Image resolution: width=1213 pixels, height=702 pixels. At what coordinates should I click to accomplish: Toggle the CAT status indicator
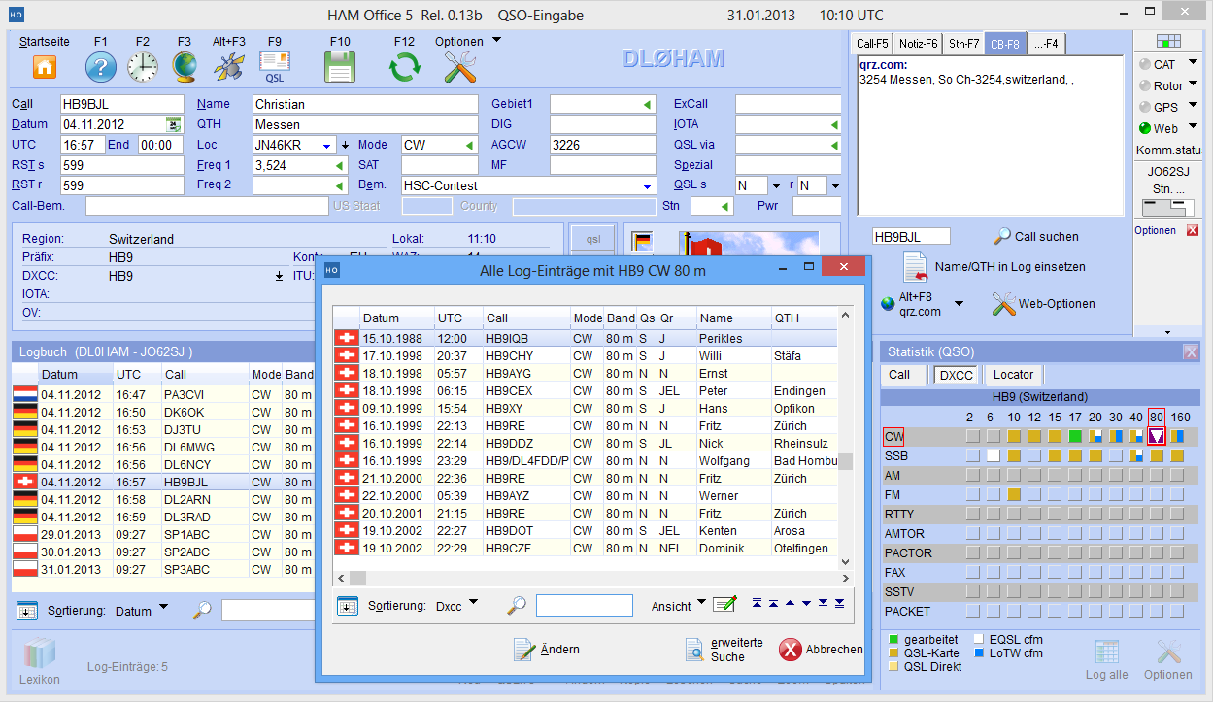(x=1145, y=65)
